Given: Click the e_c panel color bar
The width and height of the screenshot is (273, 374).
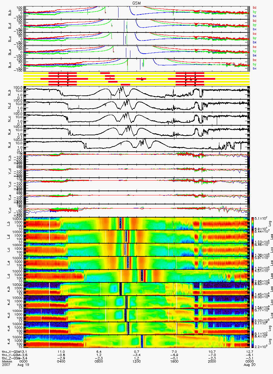Looking at the screenshot, I should click(252, 316).
